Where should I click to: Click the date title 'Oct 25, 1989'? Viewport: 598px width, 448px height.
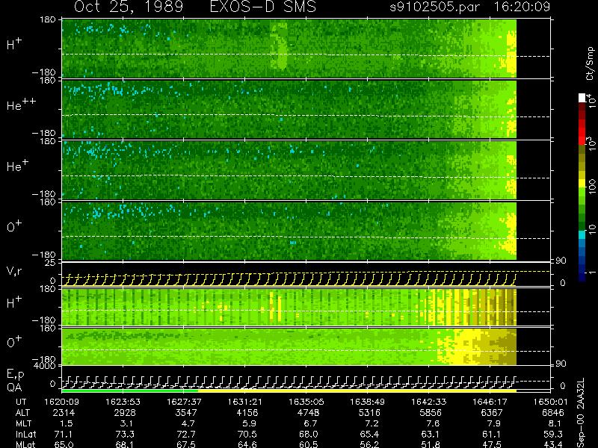(x=128, y=7)
